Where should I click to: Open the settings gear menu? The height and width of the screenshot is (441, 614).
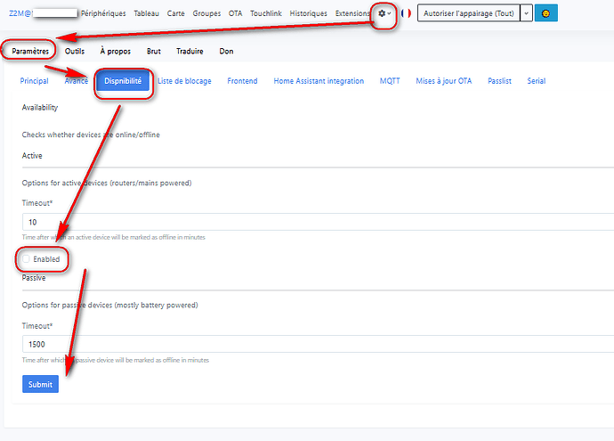coord(384,14)
